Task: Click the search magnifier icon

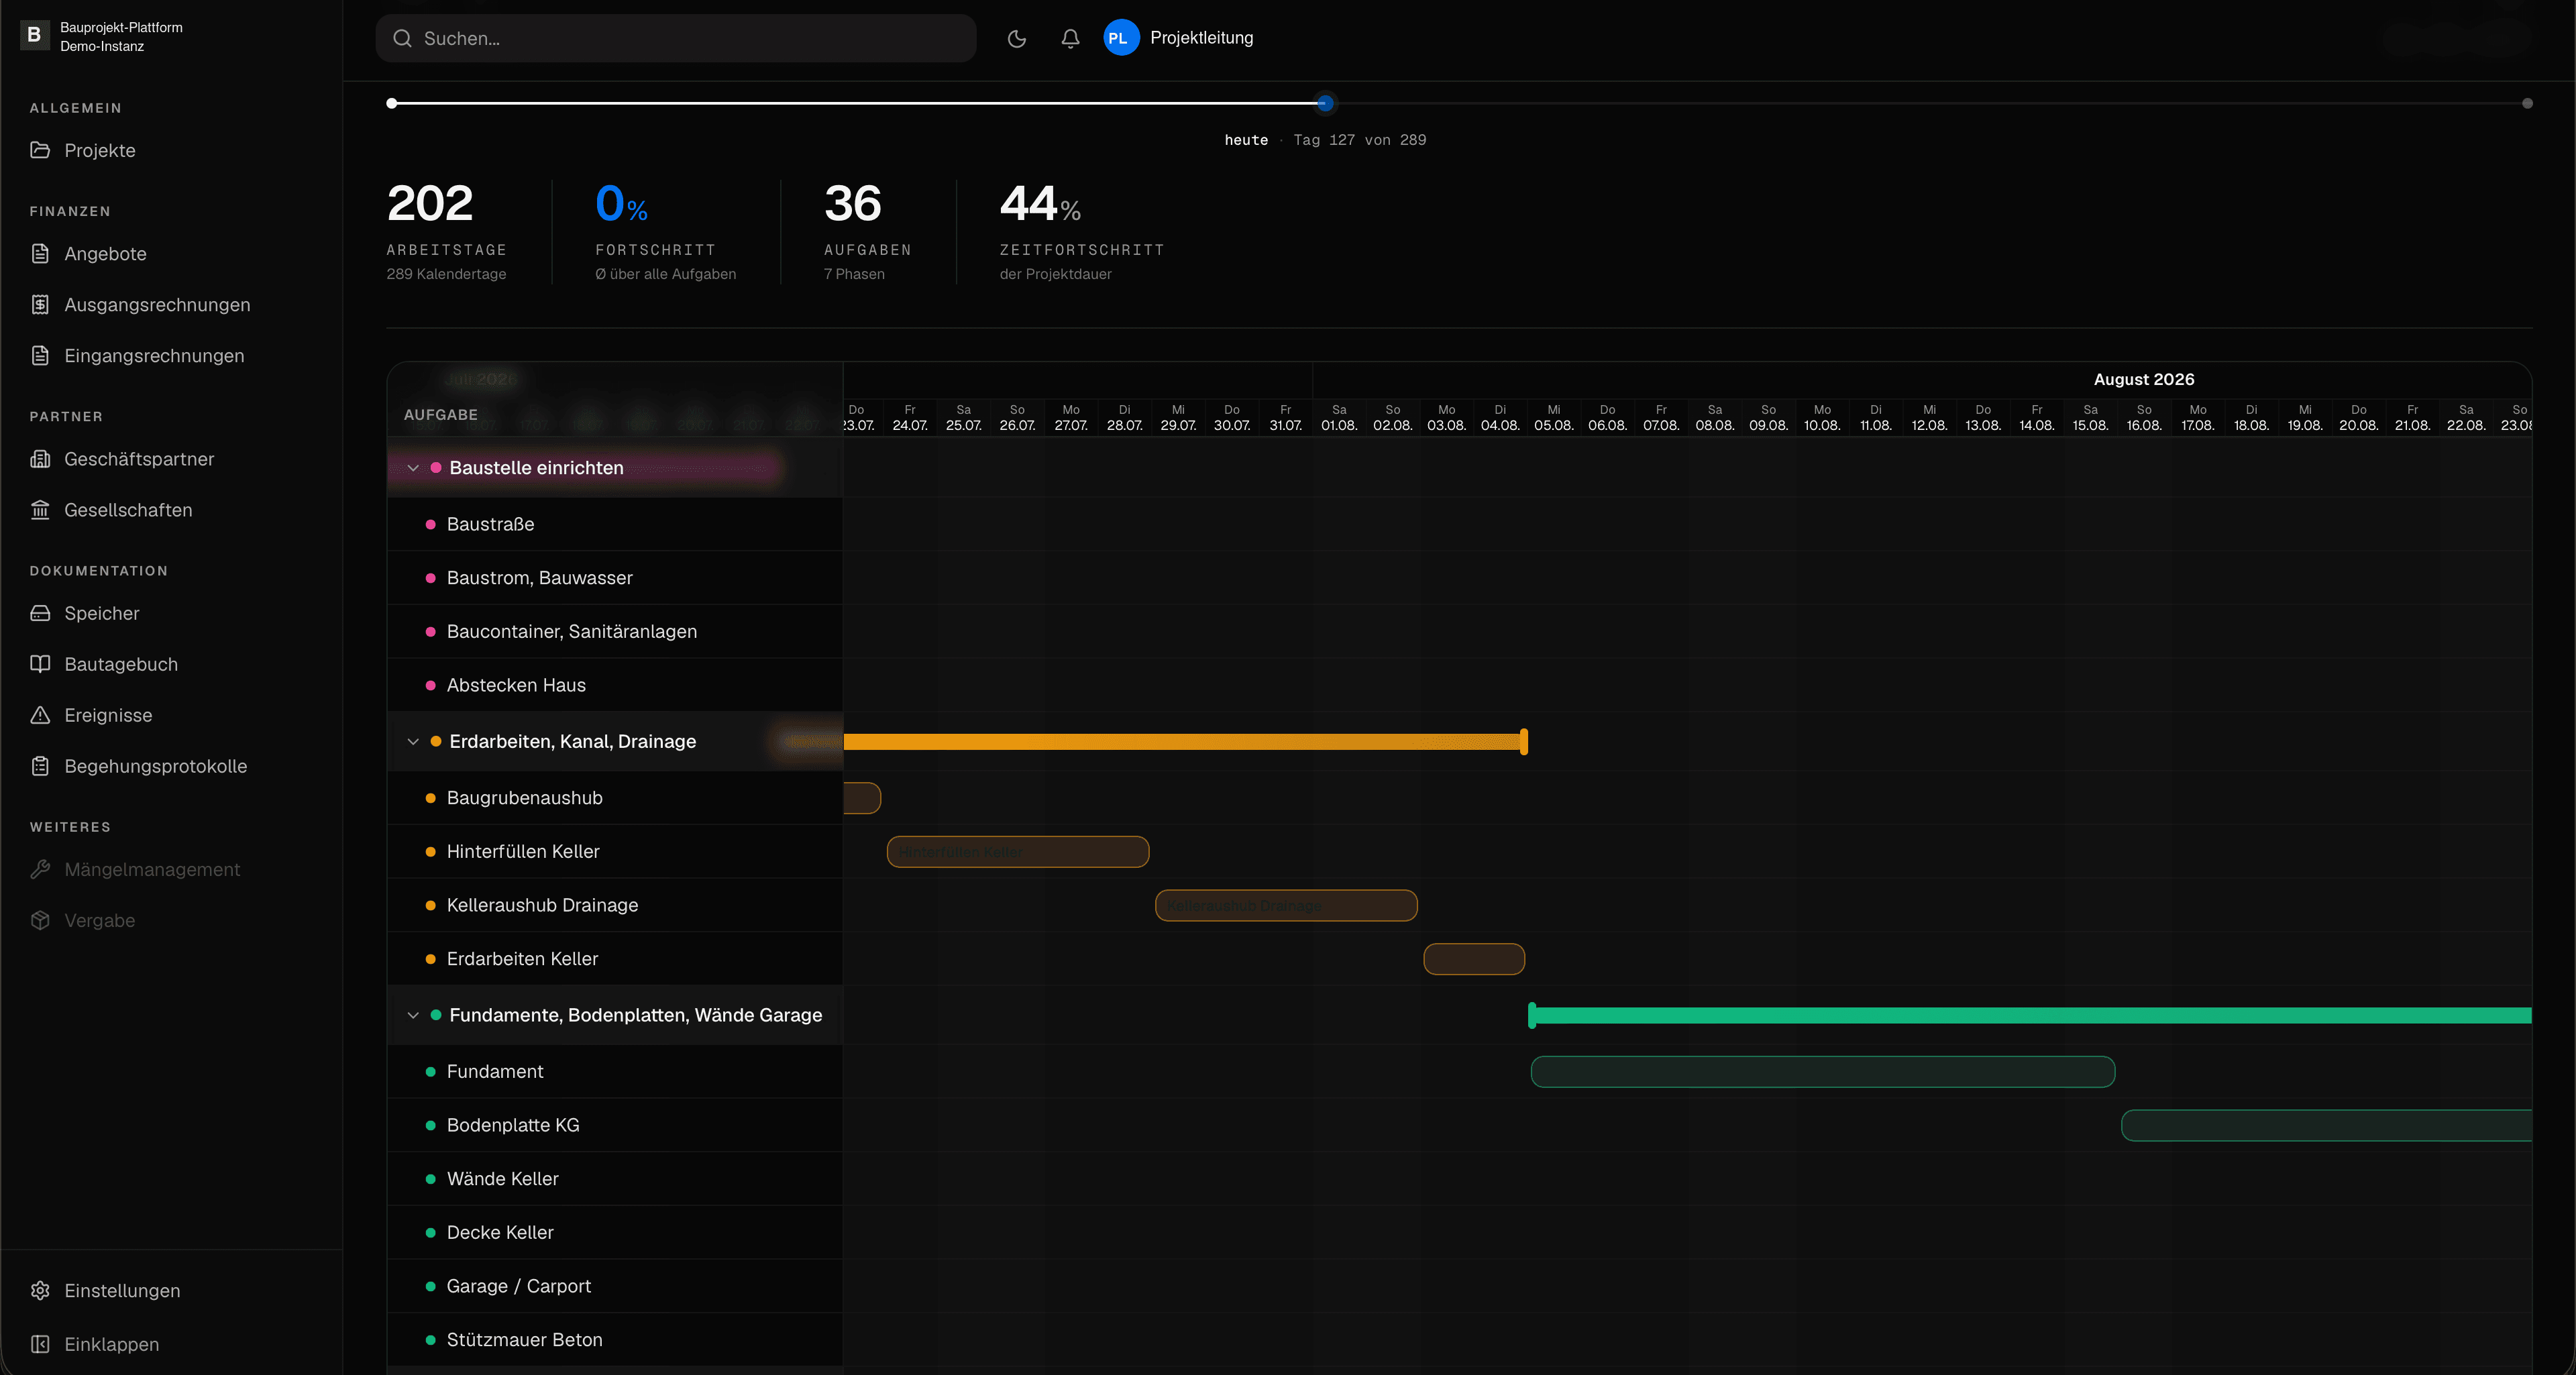Action: click(x=402, y=38)
